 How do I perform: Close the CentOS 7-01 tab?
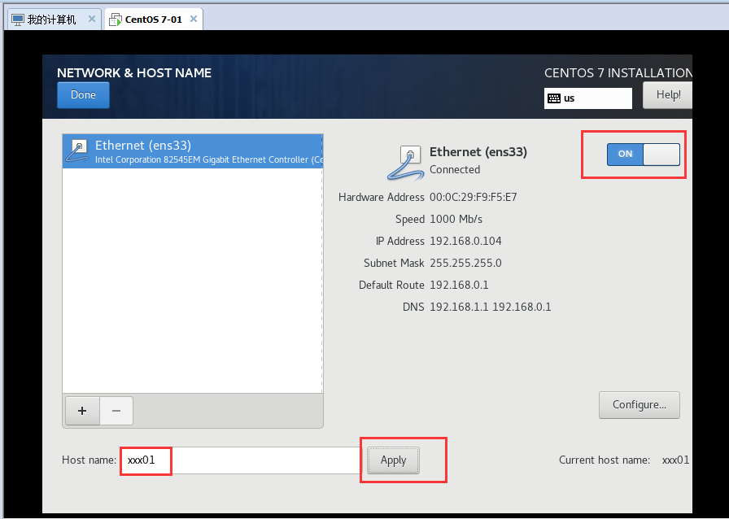pyautogui.click(x=194, y=19)
